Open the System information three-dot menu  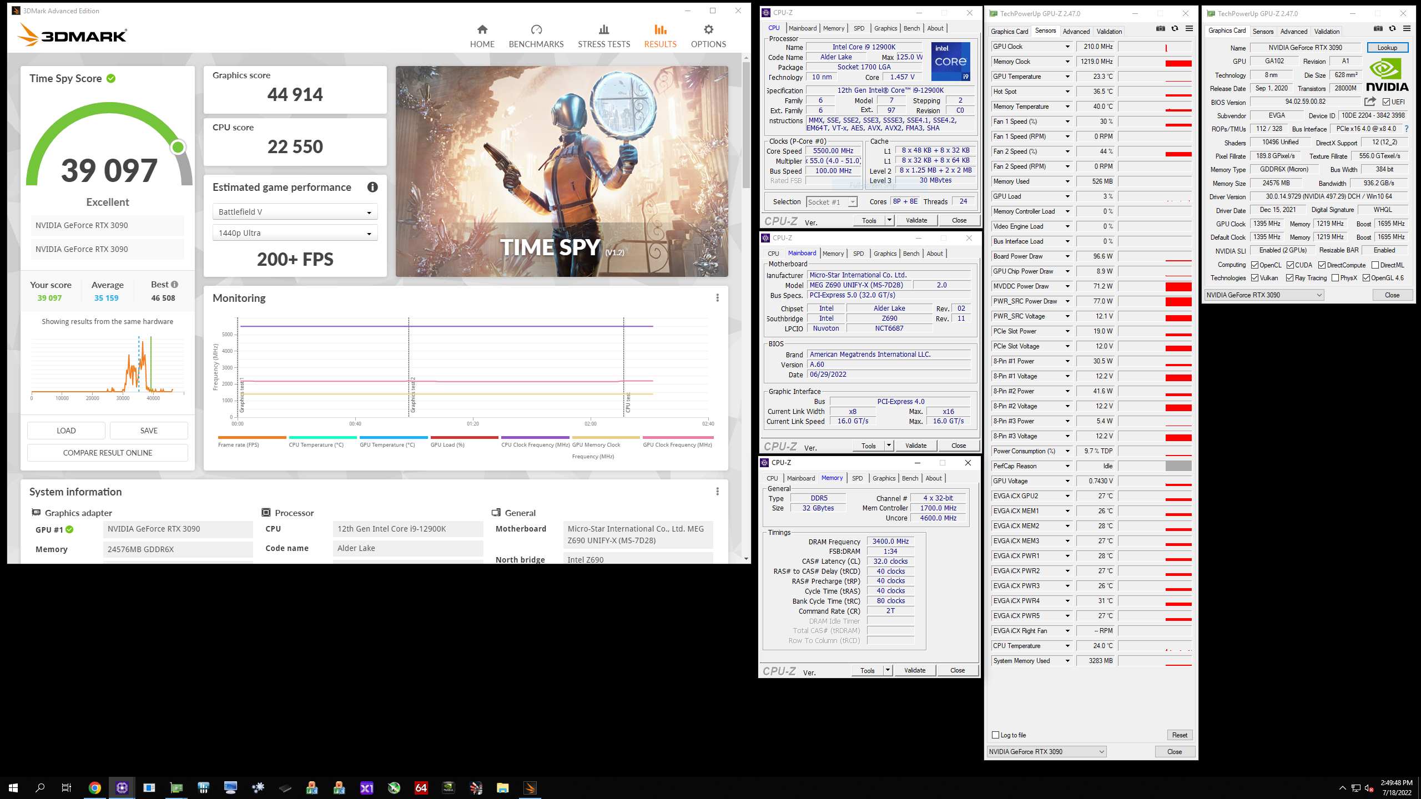coord(717,492)
